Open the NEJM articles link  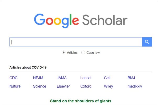38,78
